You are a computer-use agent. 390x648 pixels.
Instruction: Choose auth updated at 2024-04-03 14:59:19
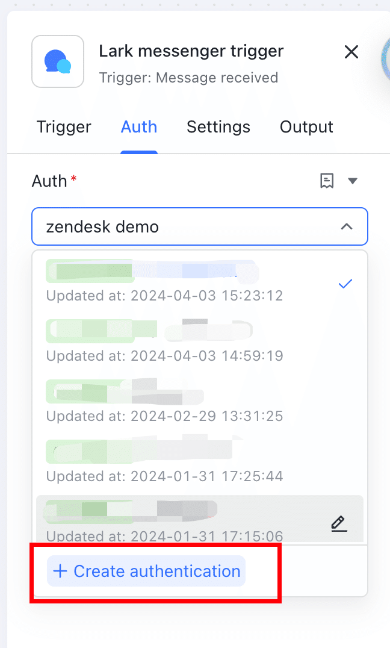[x=164, y=342]
